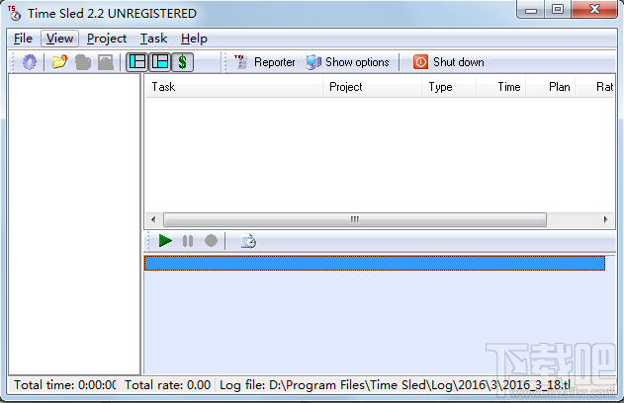
Task: Sort by the Type column header
Action: 449,87
